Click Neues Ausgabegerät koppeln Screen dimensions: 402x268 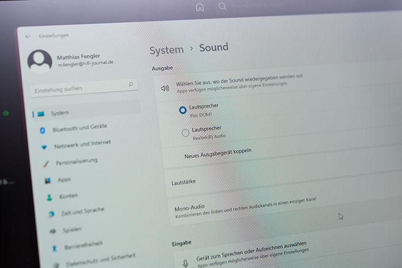pyautogui.click(x=218, y=153)
